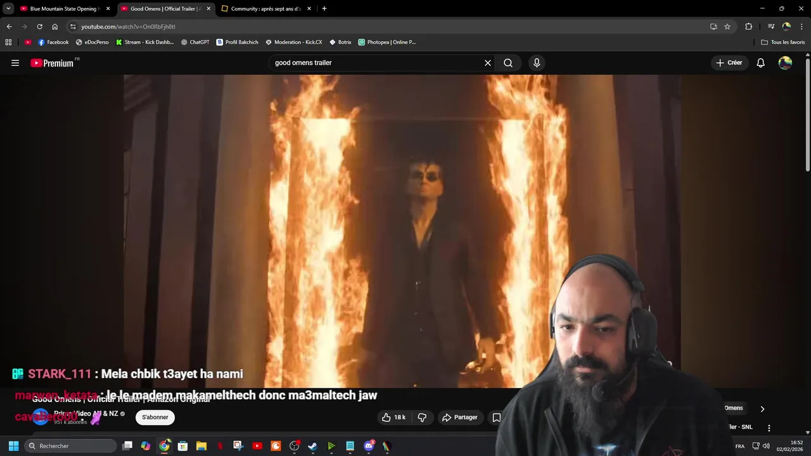
Task: Run search with the magnifier button
Action: [508, 63]
